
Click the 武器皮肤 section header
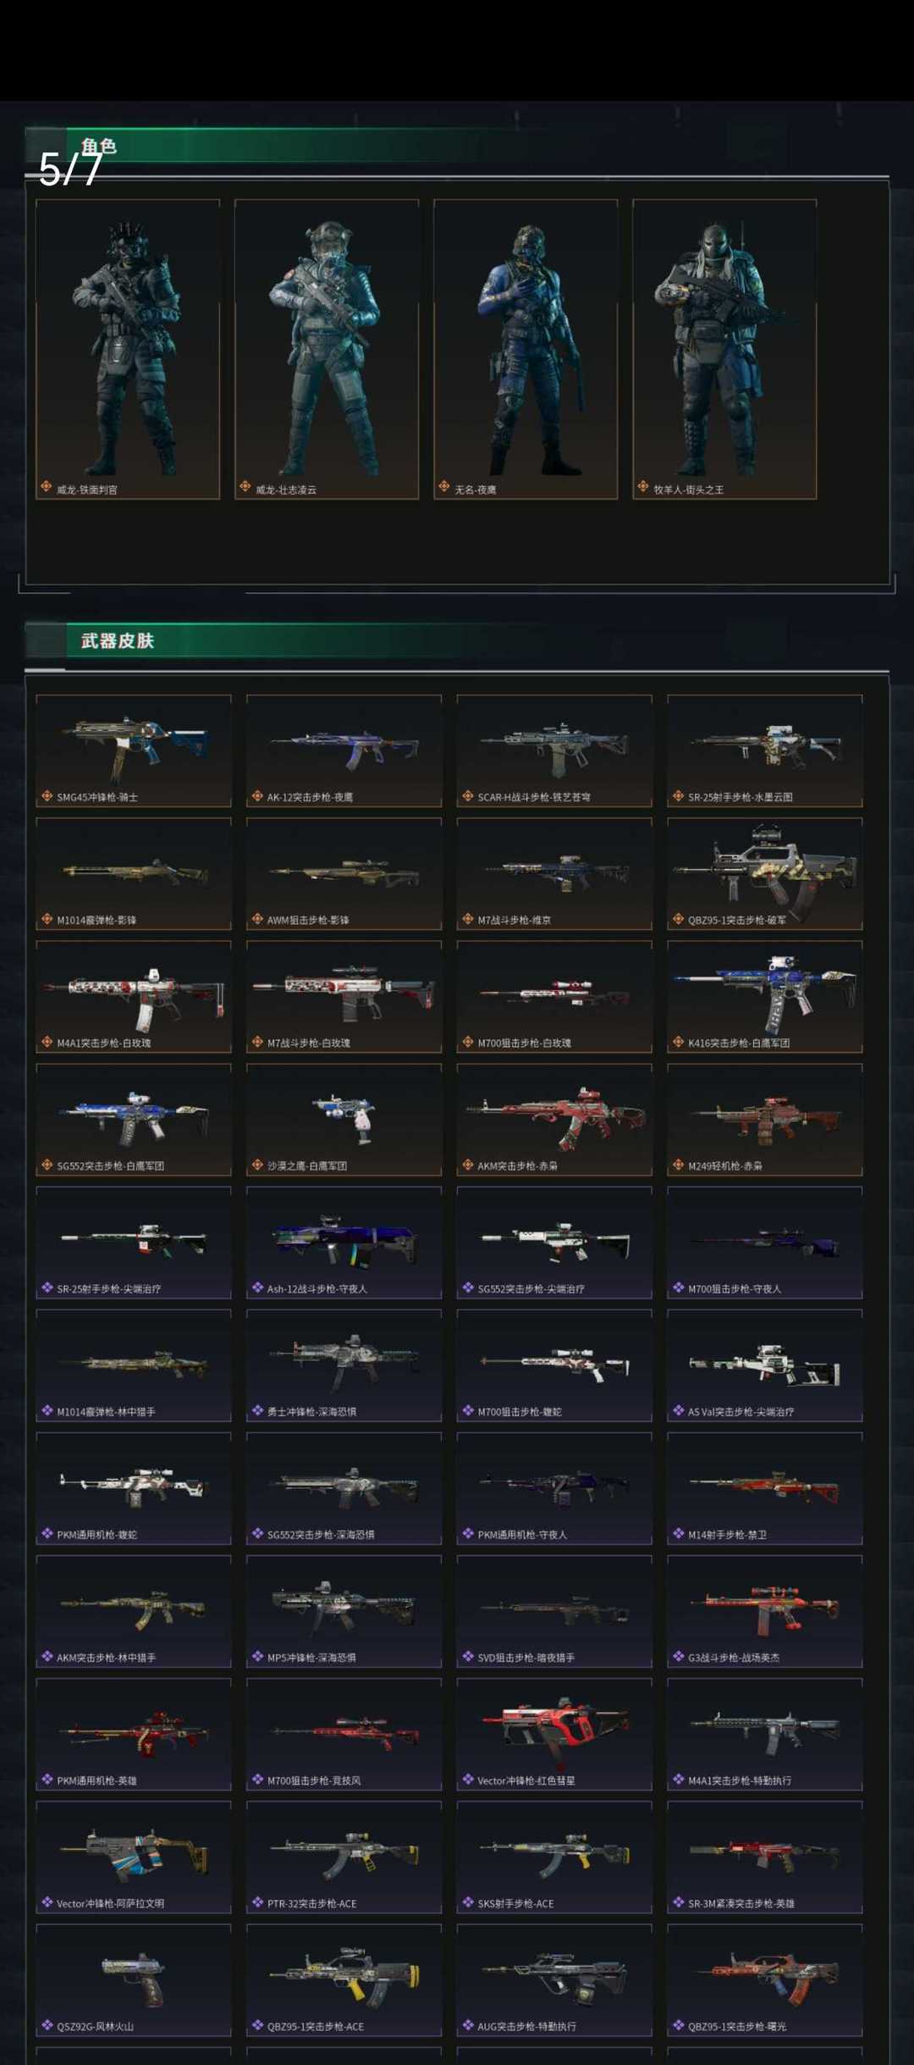[118, 640]
